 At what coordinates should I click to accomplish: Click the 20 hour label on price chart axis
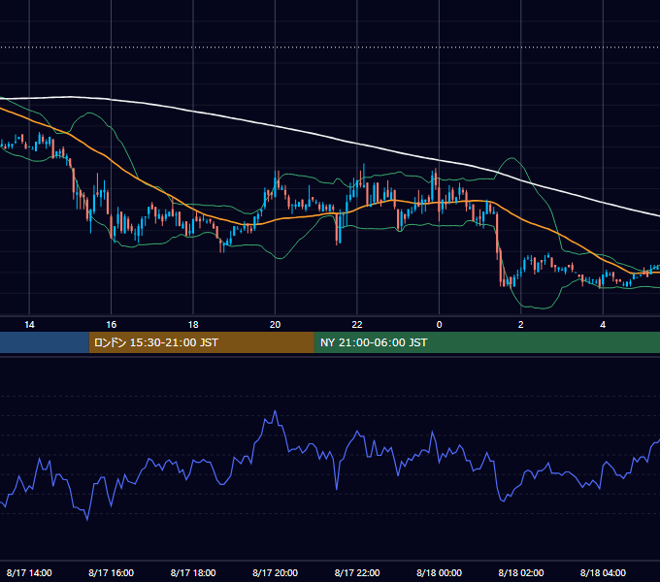tap(275, 325)
